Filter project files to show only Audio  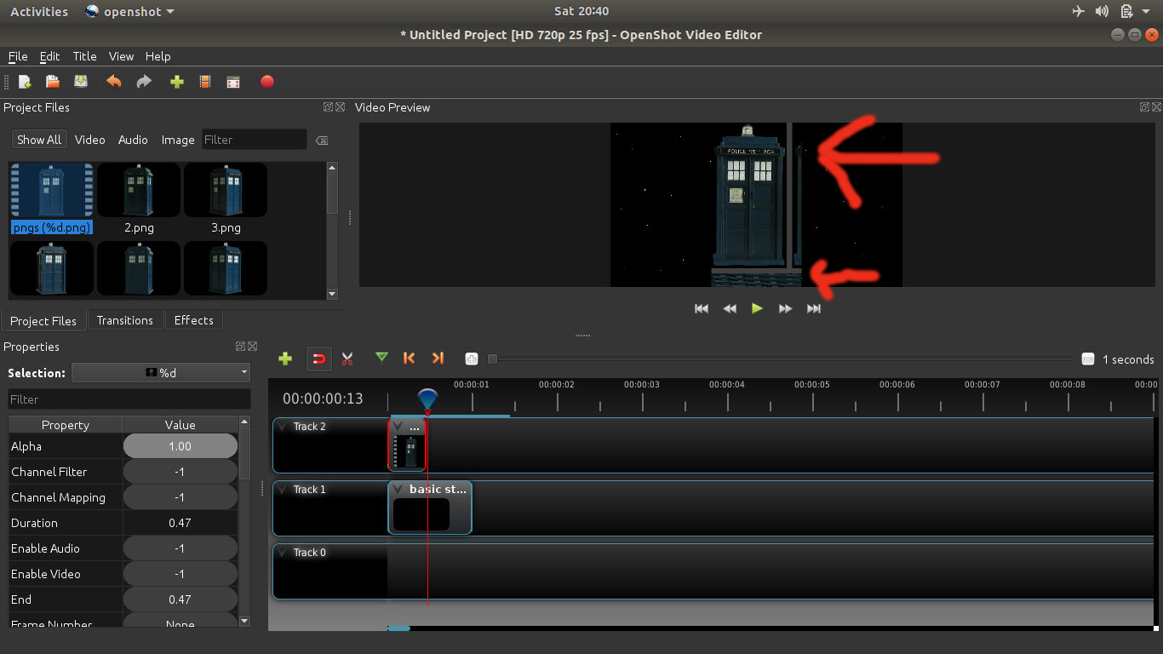click(x=133, y=140)
